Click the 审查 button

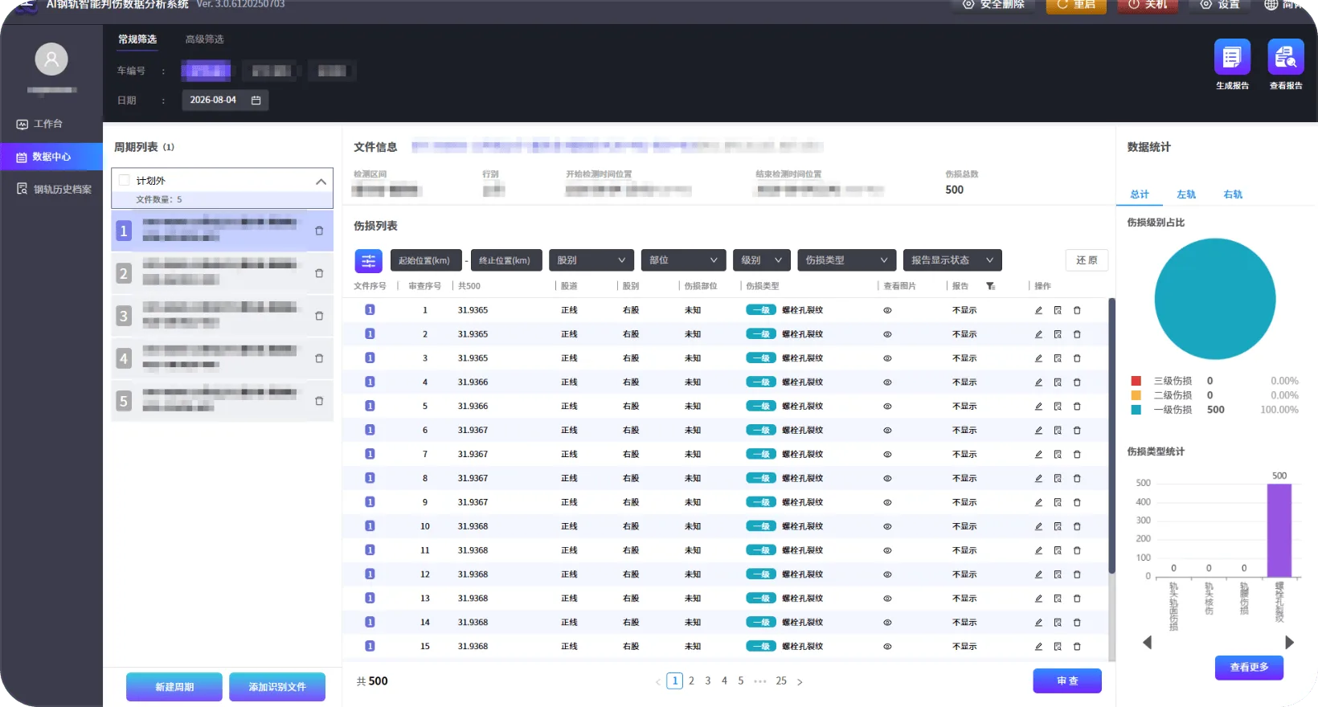click(x=1067, y=680)
